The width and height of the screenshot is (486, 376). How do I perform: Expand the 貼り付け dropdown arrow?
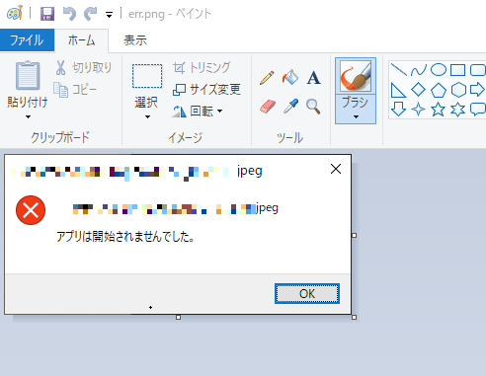(28, 116)
